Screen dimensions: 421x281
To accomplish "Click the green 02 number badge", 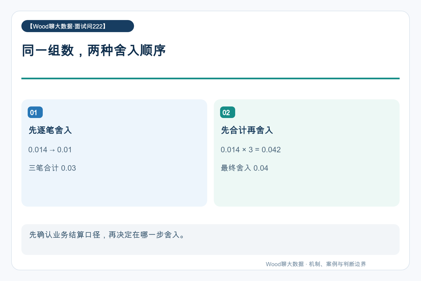I will pyautogui.click(x=227, y=112).
